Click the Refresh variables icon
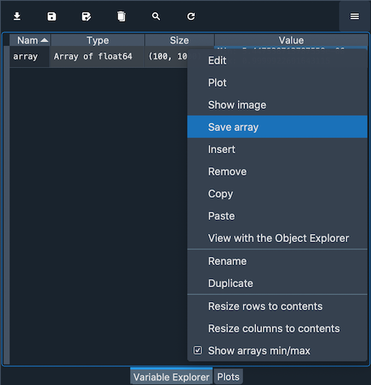Screen dimensions: 371x385 pos(191,16)
